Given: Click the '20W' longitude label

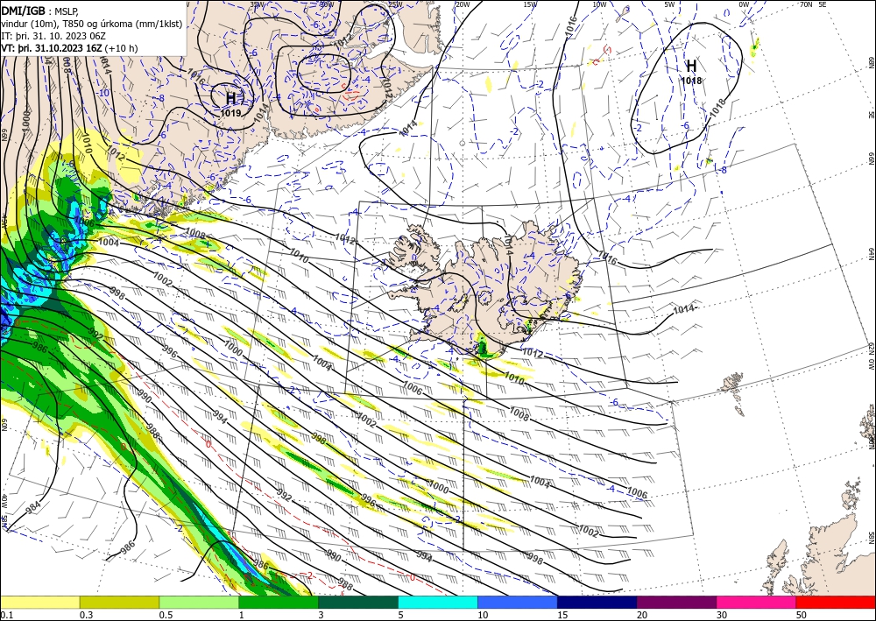Looking at the screenshot, I should [x=463, y=4].
